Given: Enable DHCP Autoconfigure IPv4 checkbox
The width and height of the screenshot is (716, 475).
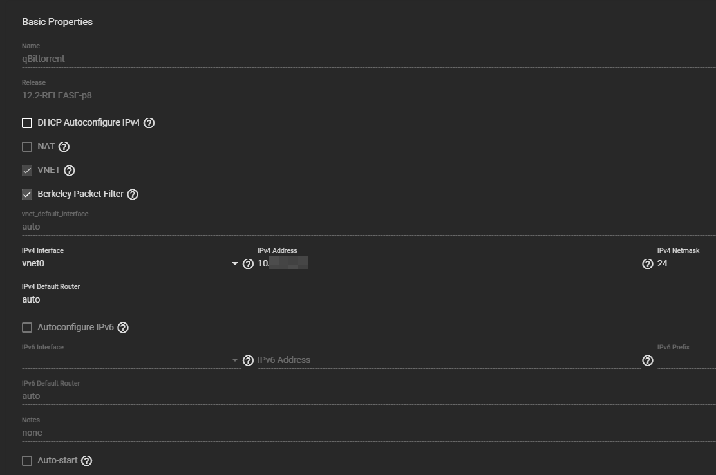Looking at the screenshot, I should pyautogui.click(x=27, y=123).
